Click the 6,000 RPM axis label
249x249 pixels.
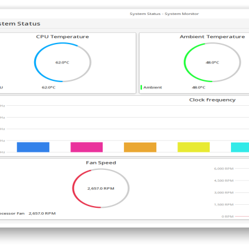(x=223, y=169)
